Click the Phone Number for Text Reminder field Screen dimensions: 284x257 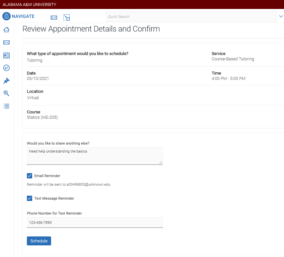[x=95, y=223]
